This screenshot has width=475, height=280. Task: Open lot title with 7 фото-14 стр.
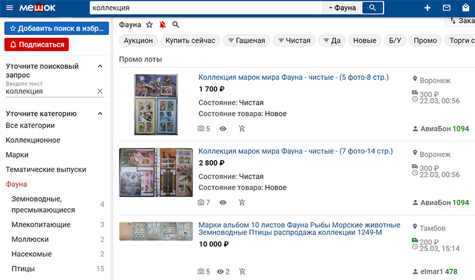tap(296, 151)
